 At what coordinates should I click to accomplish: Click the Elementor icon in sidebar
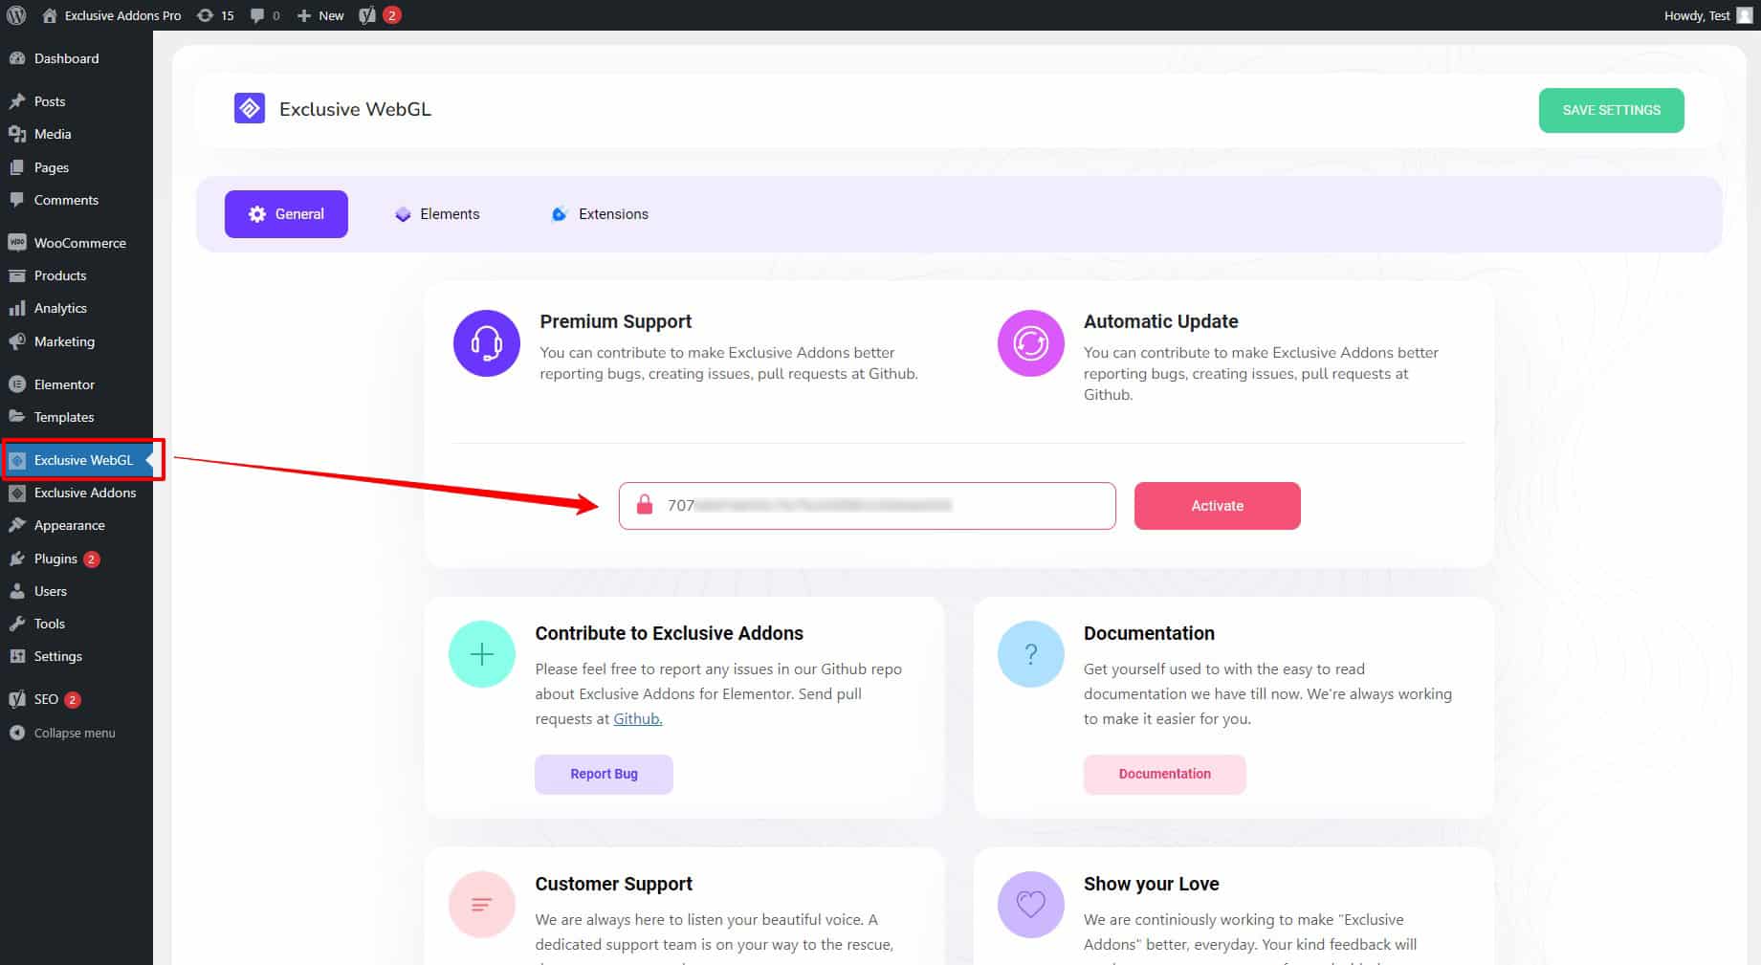tap(17, 384)
